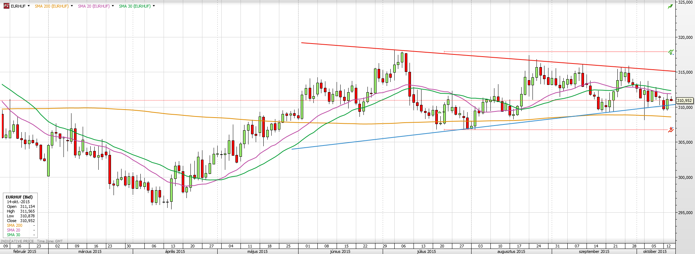Click the 305,000 price axis label
The width and height of the screenshot is (695, 254).
[685, 142]
